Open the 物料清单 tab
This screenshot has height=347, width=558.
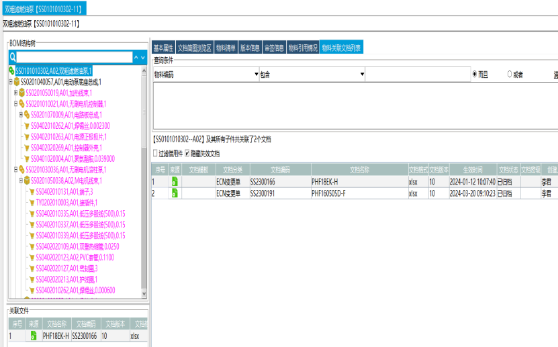pos(226,48)
